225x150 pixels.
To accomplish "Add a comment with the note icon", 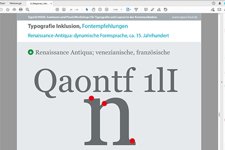I will (146, 10).
